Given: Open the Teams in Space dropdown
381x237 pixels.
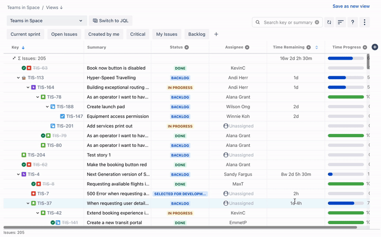Looking at the screenshot, I should pos(47,21).
